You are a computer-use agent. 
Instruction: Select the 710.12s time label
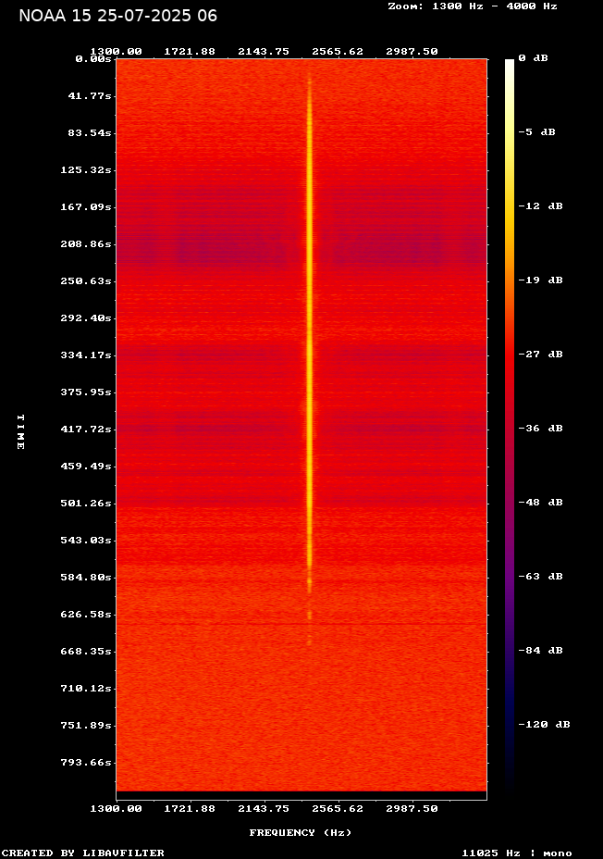click(x=86, y=688)
